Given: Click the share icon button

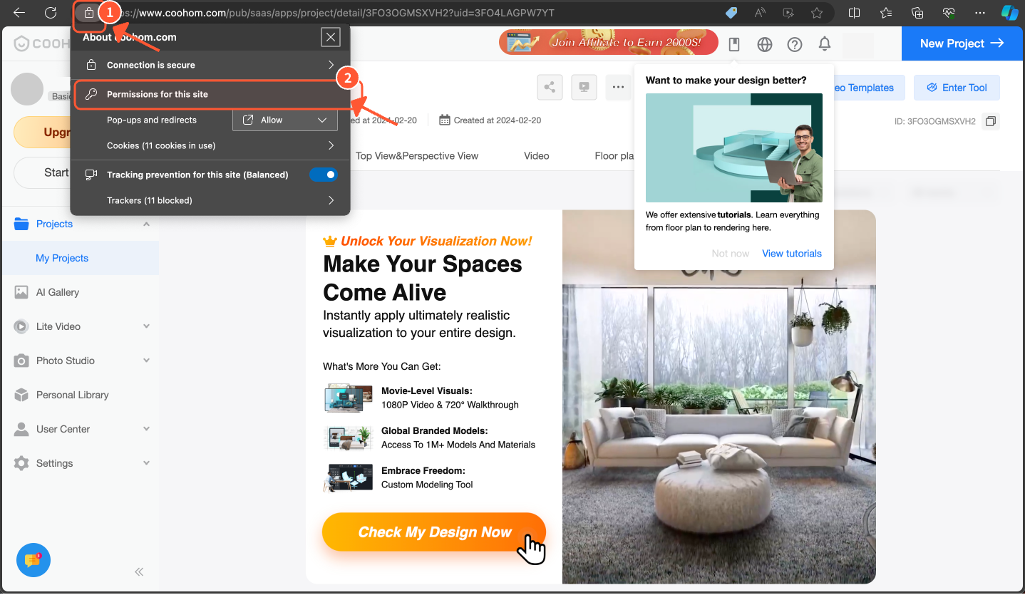Looking at the screenshot, I should click(x=550, y=88).
